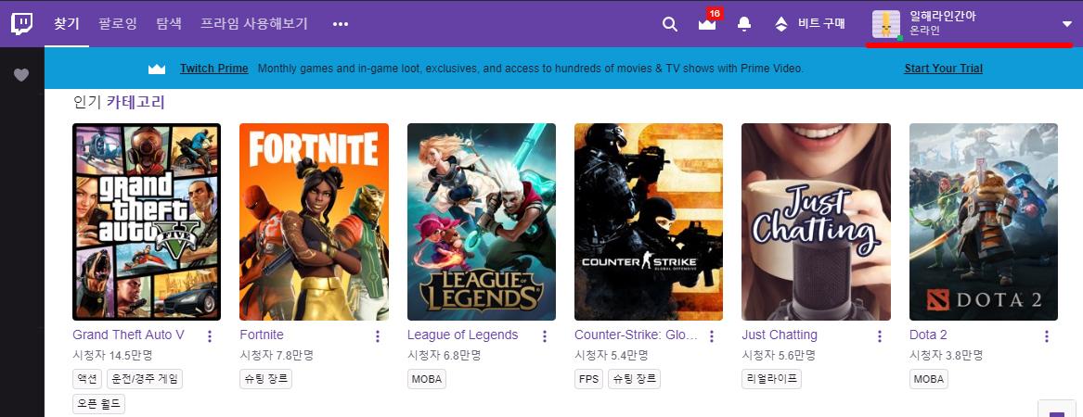Open the Grand Theft Auto V title link
The height and width of the screenshot is (417, 1083).
tap(128, 335)
